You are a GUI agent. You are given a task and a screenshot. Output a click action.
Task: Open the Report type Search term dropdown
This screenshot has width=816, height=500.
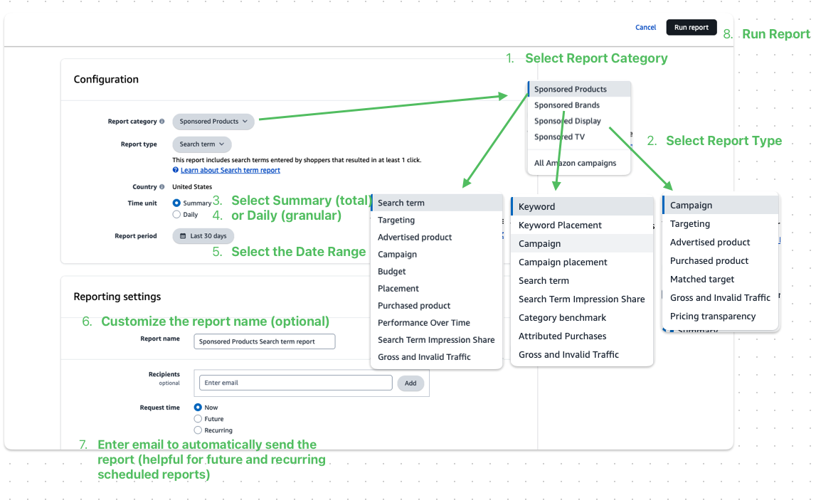(202, 144)
